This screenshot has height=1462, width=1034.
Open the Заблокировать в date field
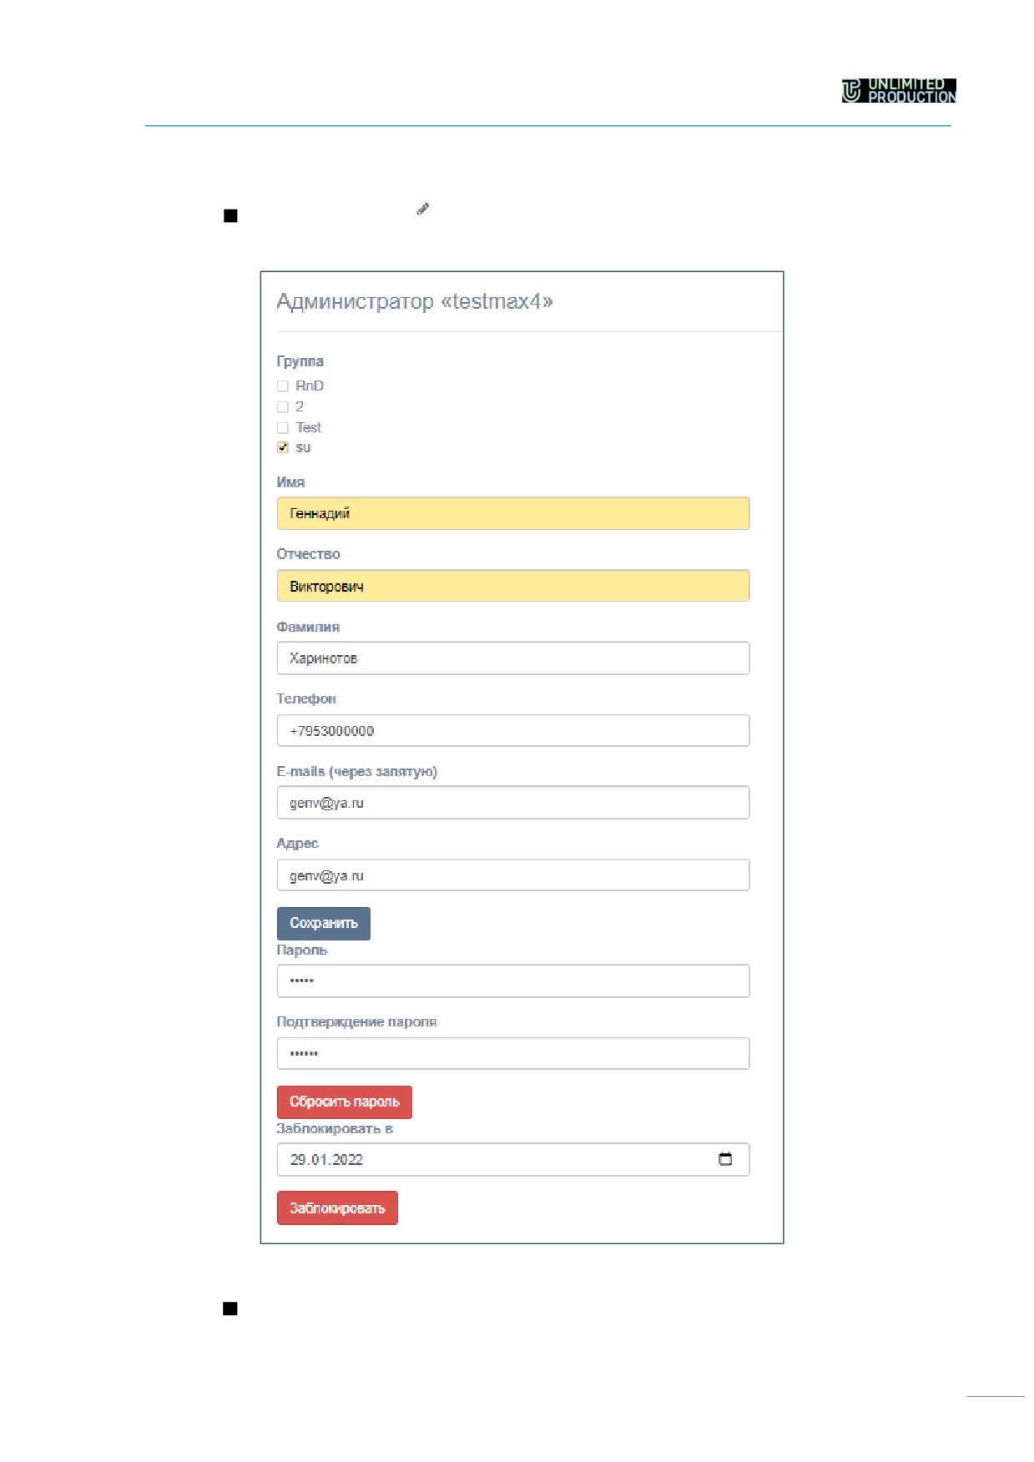(513, 1160)
